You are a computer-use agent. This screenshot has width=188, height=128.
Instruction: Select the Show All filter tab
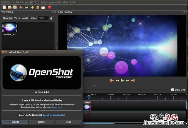(x=7, y=18)
